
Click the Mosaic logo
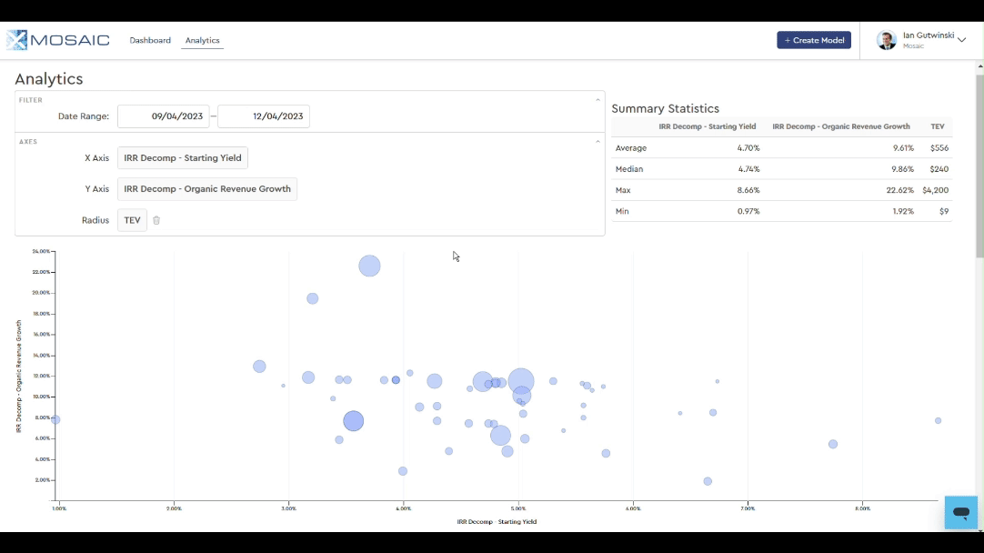[x=58, y=40]
